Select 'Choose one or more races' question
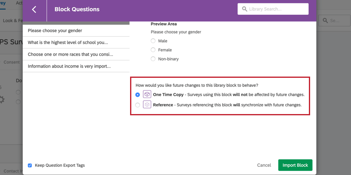351x175 pixels. click(76, 54)
